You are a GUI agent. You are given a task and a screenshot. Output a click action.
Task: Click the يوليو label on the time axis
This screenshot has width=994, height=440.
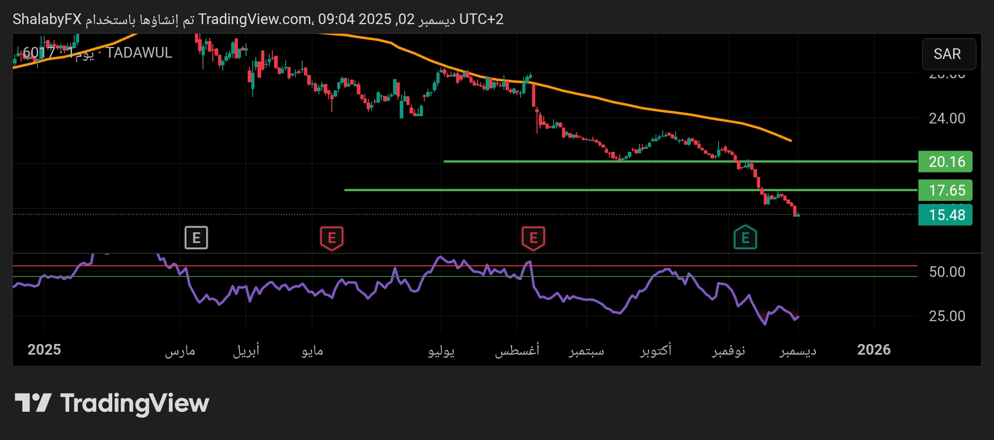tap(441, 350)
